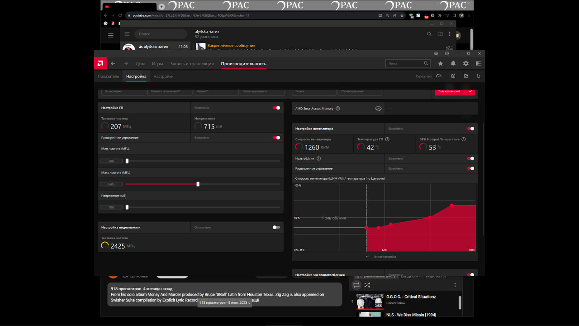Expand Точная настройка chevron below fan graph
This screenshot has height=326, width=579.
(x=367, y=256)
